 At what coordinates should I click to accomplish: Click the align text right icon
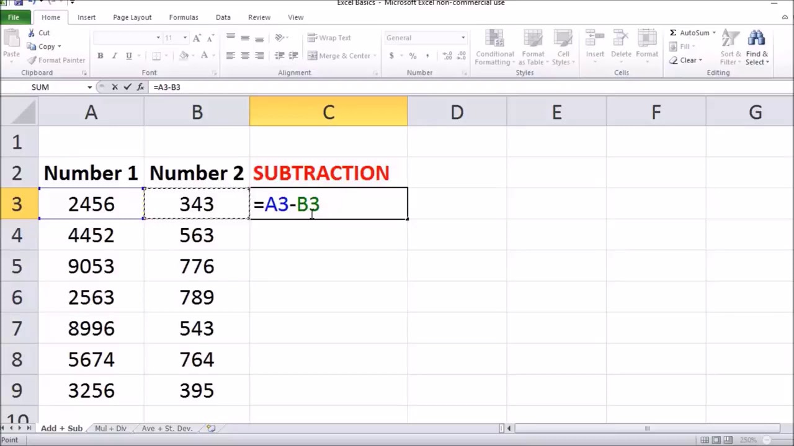click(259, 56)
